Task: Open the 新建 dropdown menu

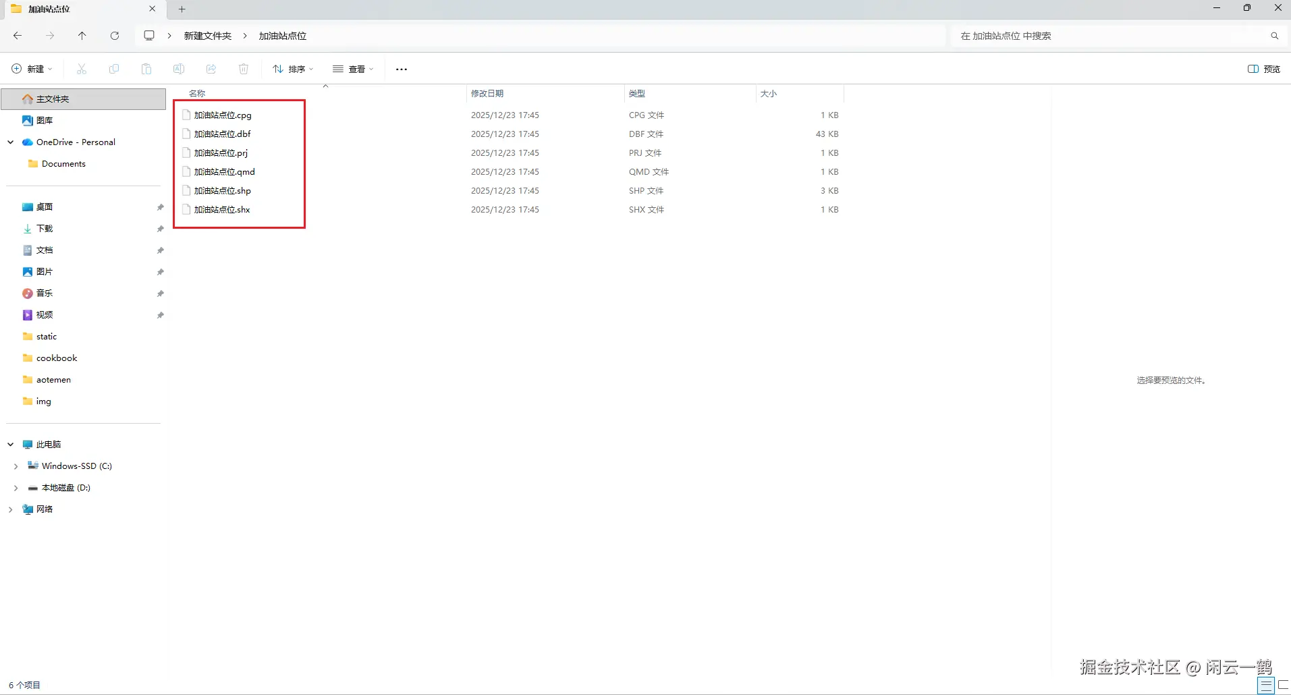Action: 32,69
